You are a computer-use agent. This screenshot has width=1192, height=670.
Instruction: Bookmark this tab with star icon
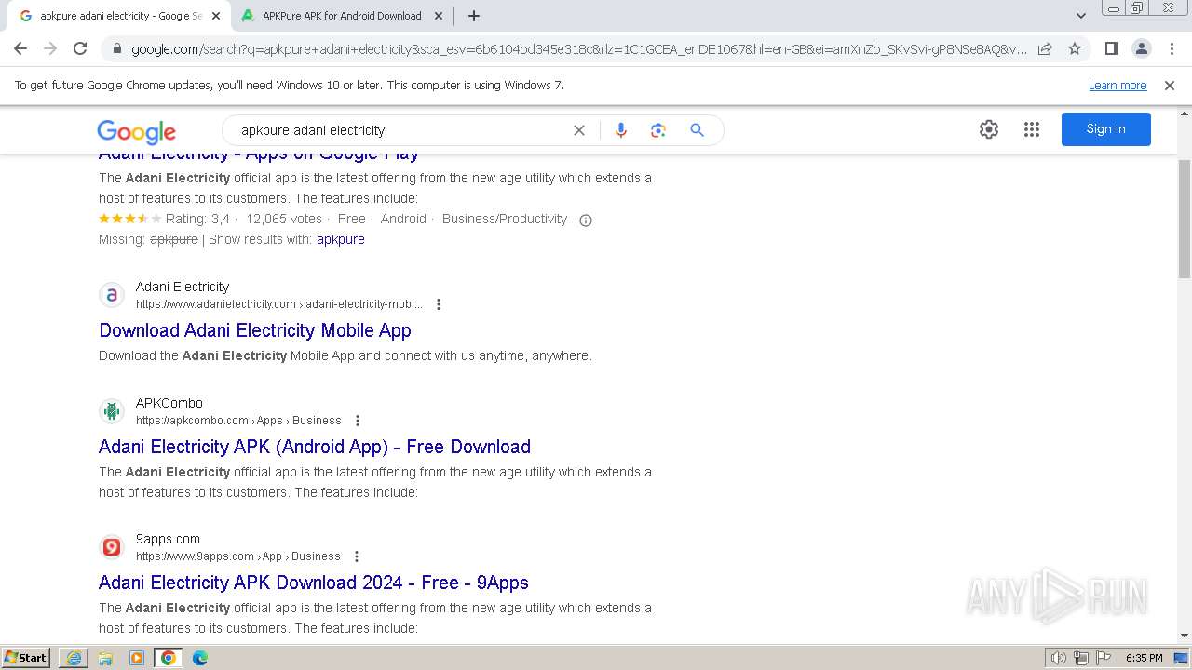tap(1075, 48)
